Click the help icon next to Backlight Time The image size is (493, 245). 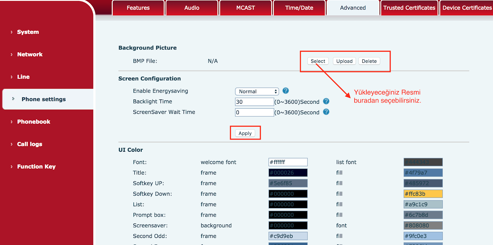326,101
